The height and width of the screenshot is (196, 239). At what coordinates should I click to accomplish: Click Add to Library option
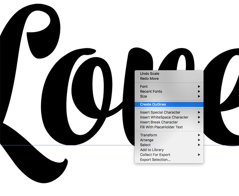[152, 150]
